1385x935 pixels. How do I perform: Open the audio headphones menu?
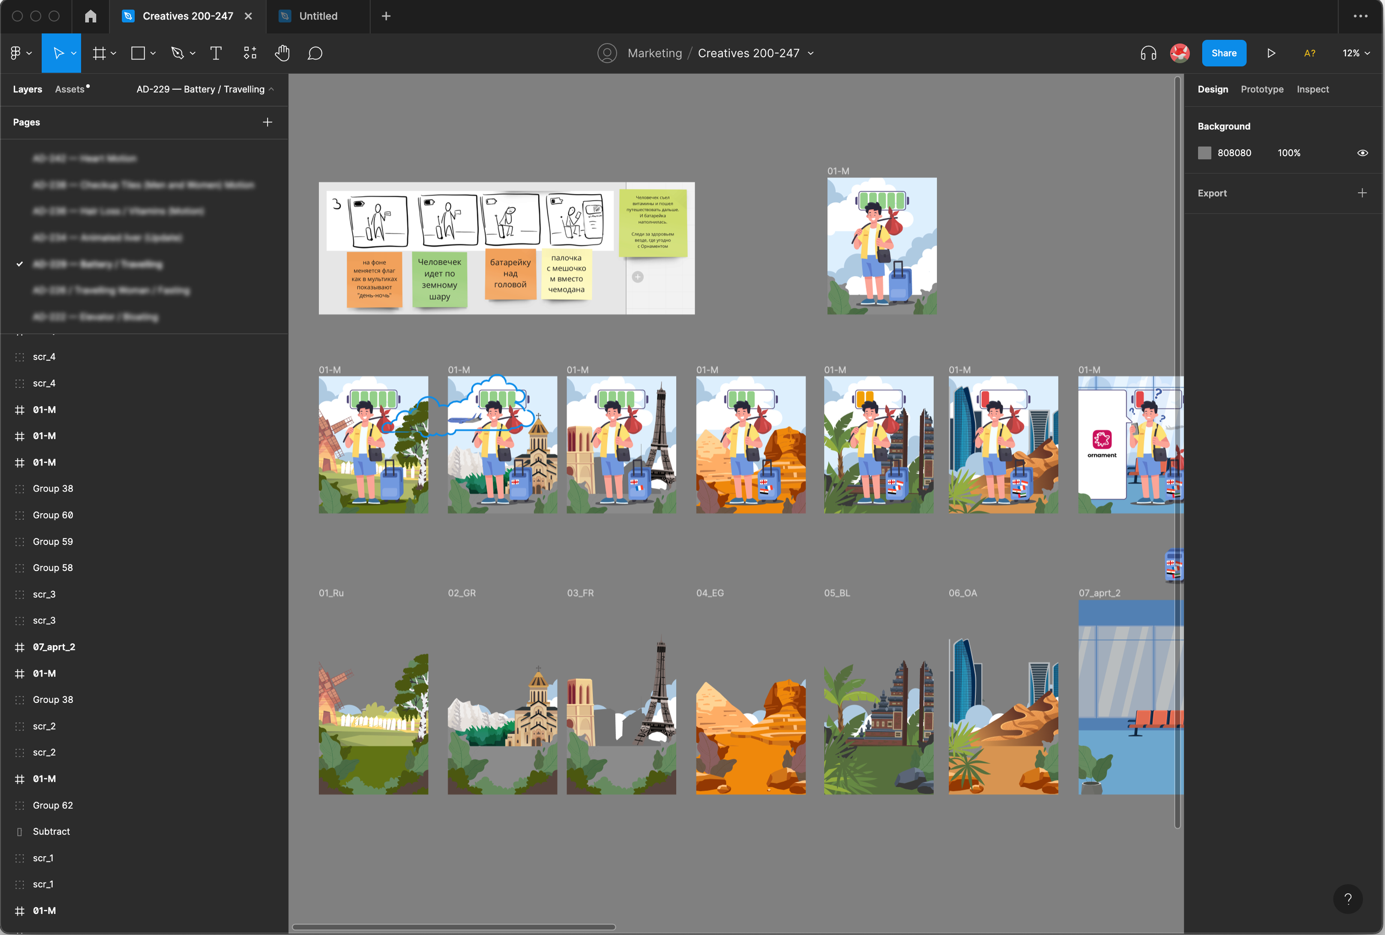(x=1148, y=53)
